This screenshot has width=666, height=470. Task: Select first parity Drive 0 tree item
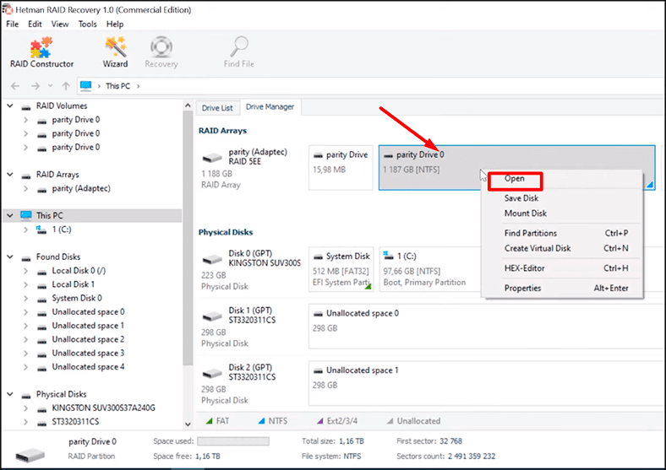coord(75,120)
